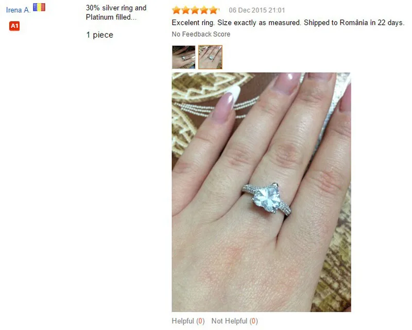Select the first review photo thumbnail
412x330 pixels.
[x=184, y=57]
